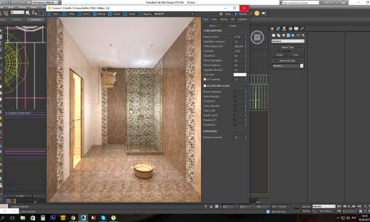Select the Space Warps category icon
The height and width of the screenshot is (222, 370).
pos(298,35)
